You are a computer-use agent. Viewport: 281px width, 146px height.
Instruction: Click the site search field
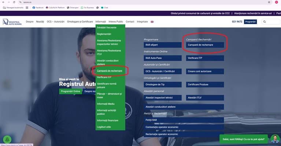[272, 22]
